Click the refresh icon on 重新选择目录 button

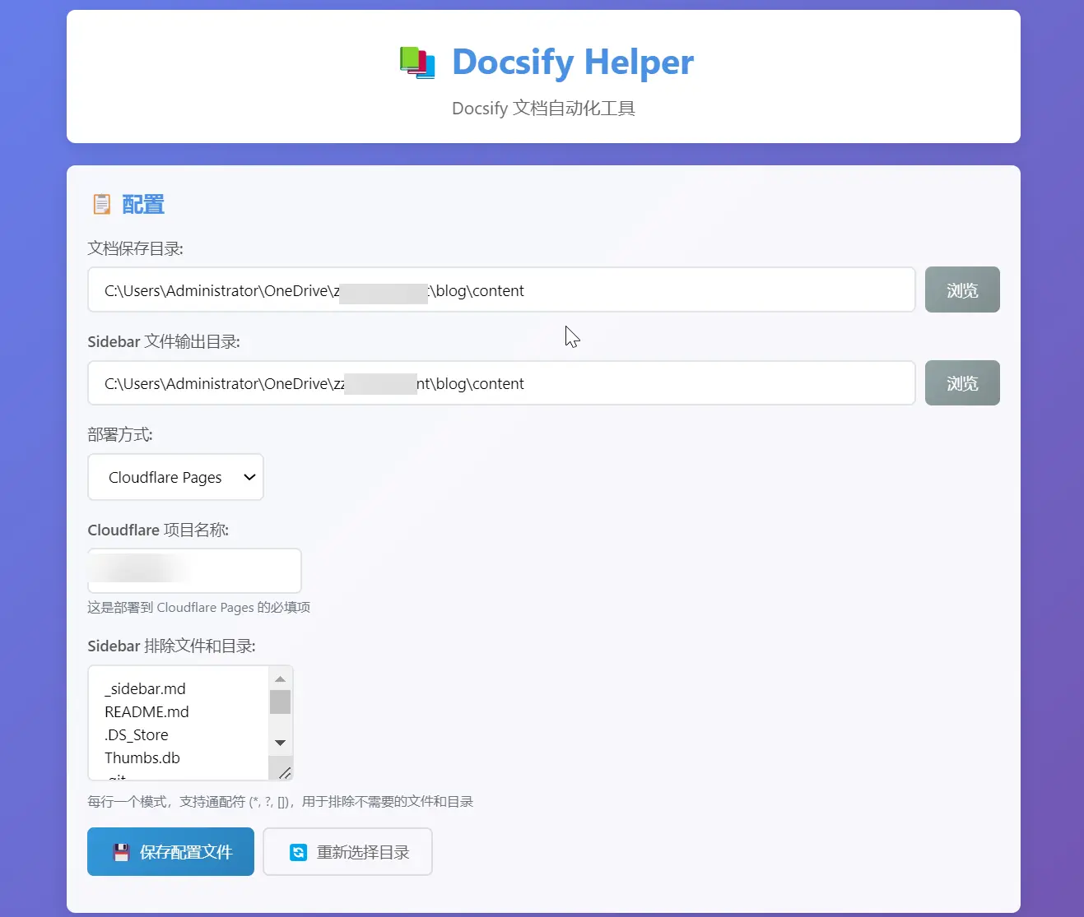click(x=299, y=853)
